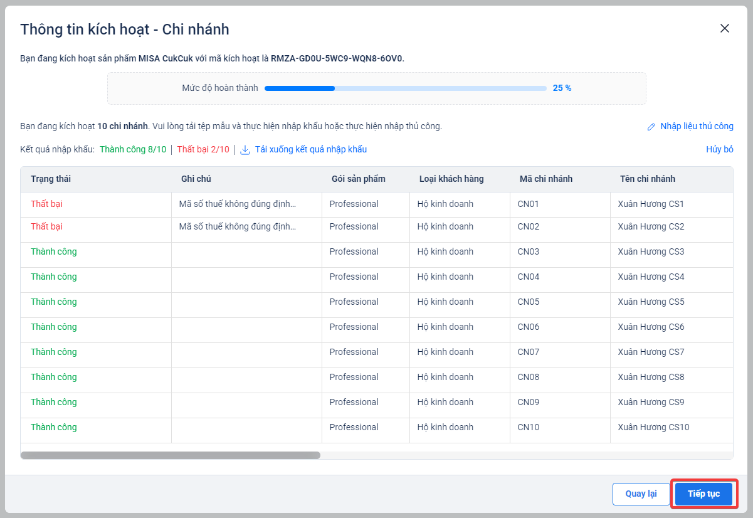Image resolution: width=753 pixels, height=518 pixels.
Task: Select Ghi chú column header
Action: click(x=196, y=179)
